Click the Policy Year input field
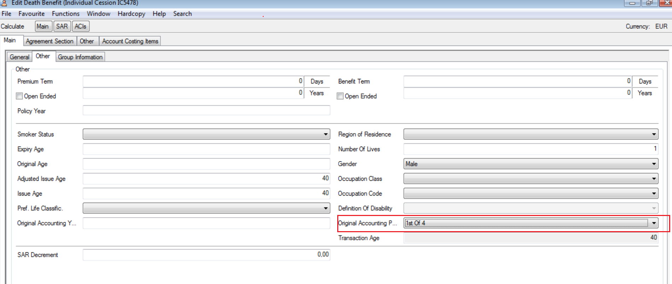672x284 pixels. (x=206, y=111)
